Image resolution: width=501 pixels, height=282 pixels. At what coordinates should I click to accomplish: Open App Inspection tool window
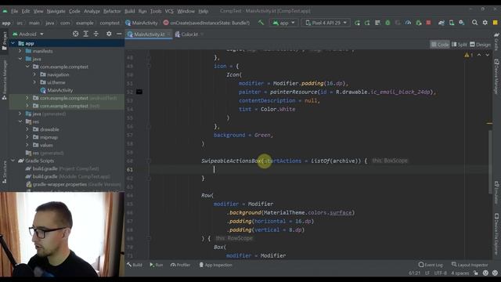pyautogui.click(x=216, y=265)
